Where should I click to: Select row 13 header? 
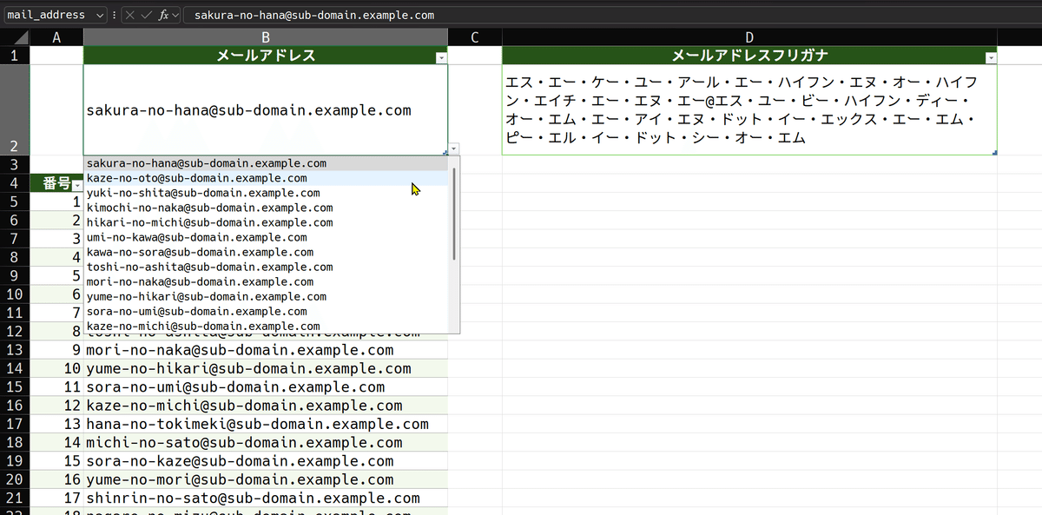(x=15, y=350)
